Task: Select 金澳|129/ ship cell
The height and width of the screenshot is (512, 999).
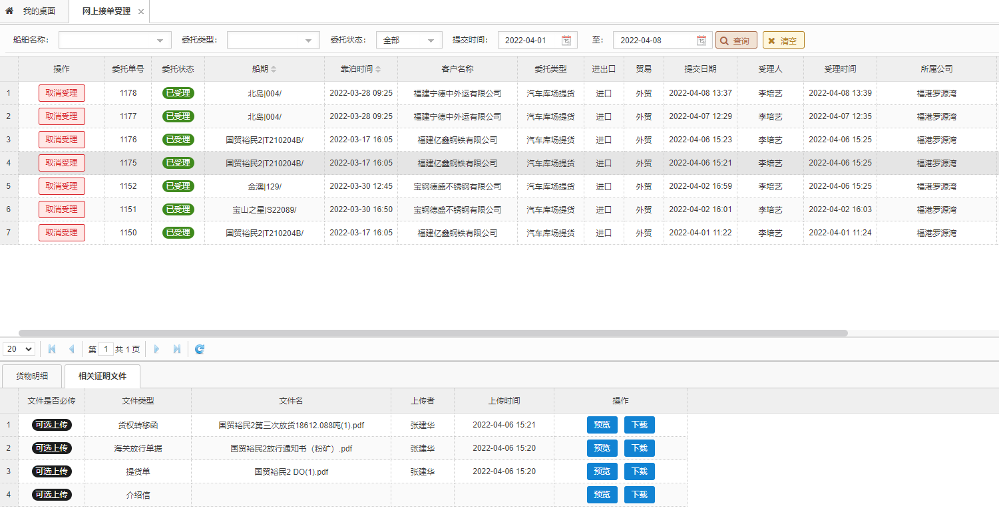Action: click(x=265, y=186)
